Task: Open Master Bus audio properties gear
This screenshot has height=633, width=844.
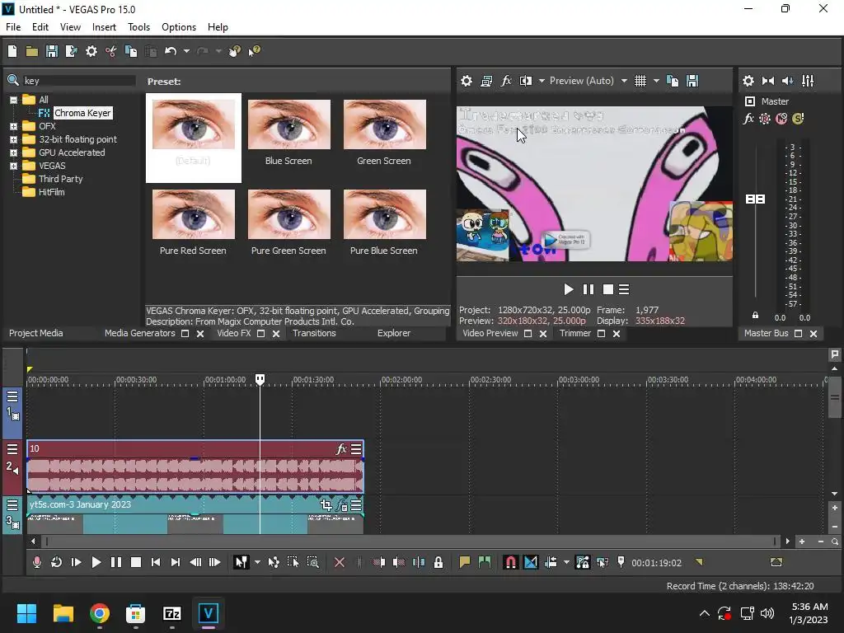Action: 748,81
